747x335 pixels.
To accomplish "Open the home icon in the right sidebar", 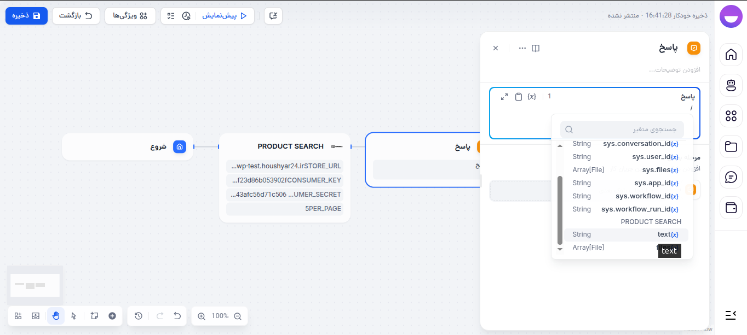I will pyautogui.click(x=731, y=55).
